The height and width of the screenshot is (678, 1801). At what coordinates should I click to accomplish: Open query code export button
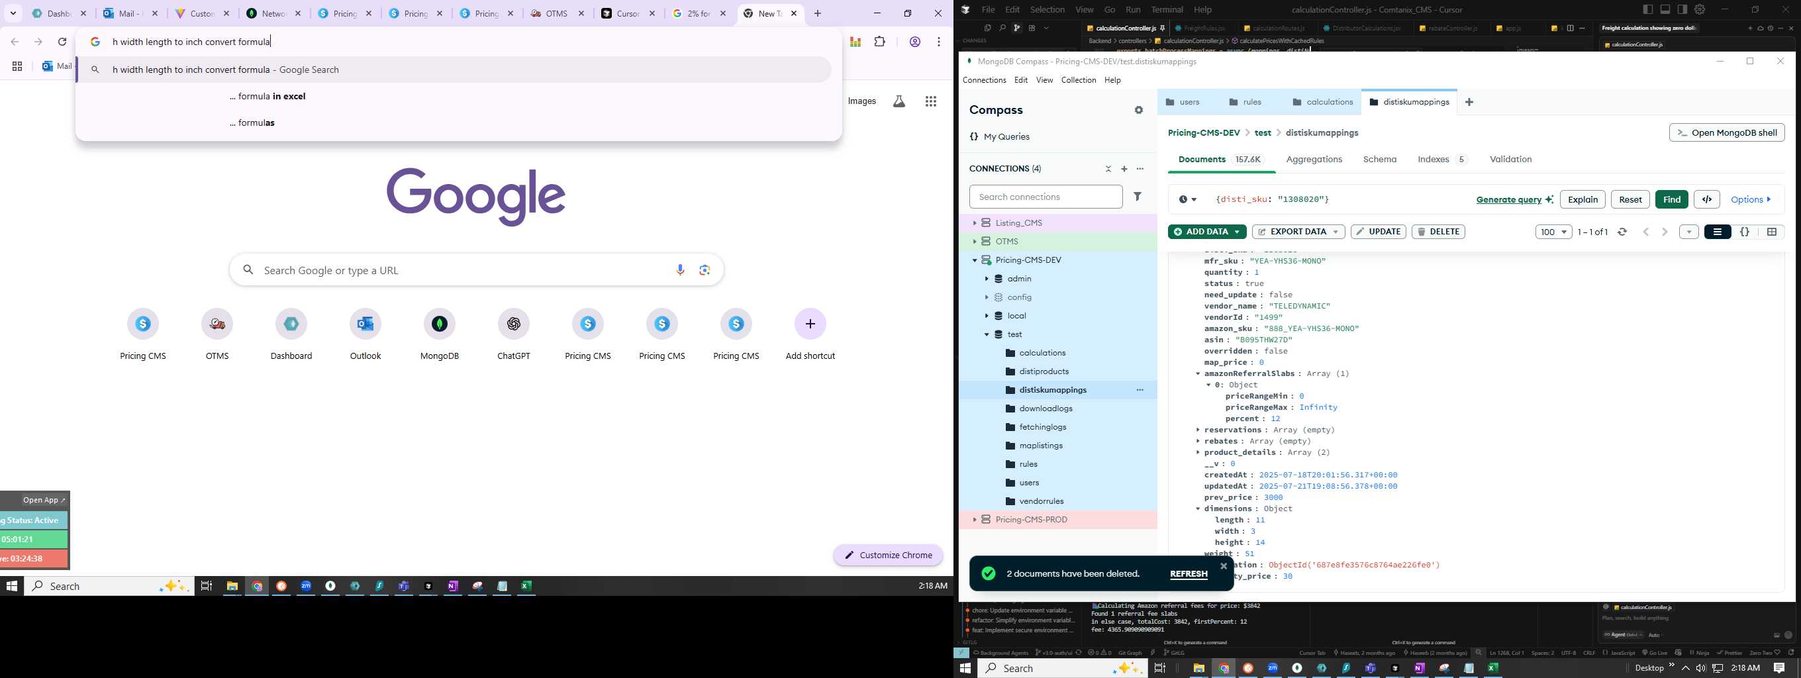pyautogui.click(x=1706, y=199)
